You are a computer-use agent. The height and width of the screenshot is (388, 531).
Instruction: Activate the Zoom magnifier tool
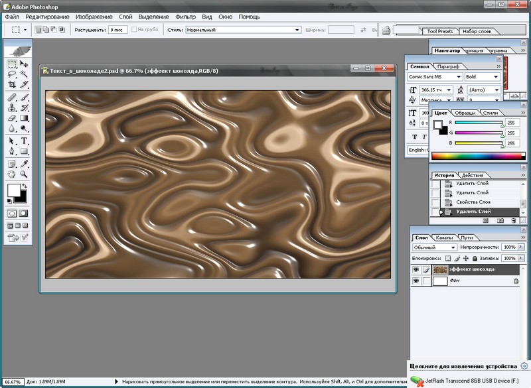coord(24,174)
